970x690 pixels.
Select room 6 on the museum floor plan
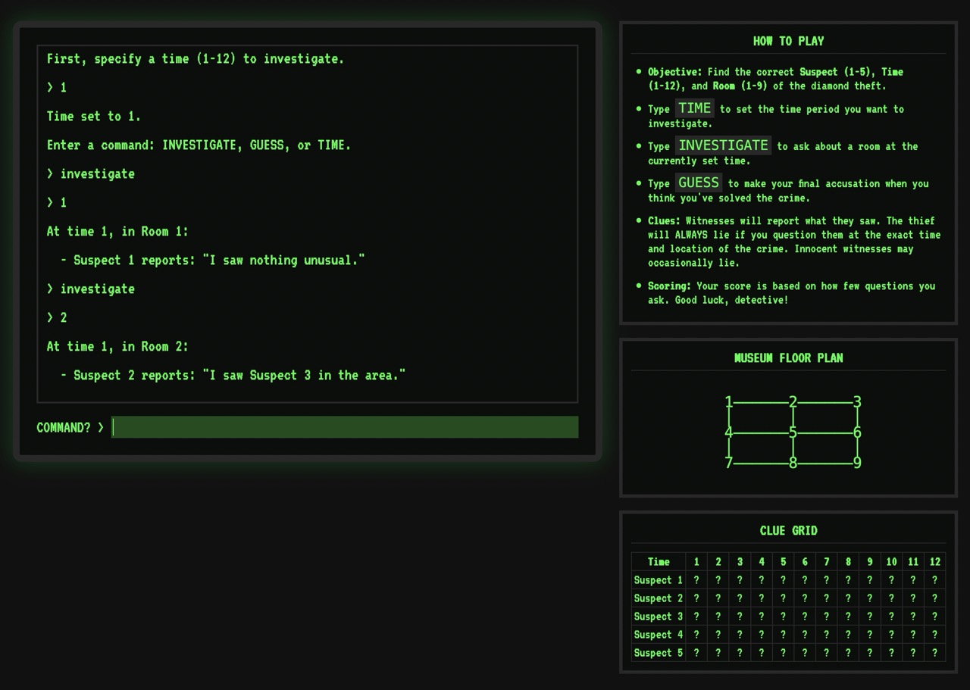coord(857,432)
